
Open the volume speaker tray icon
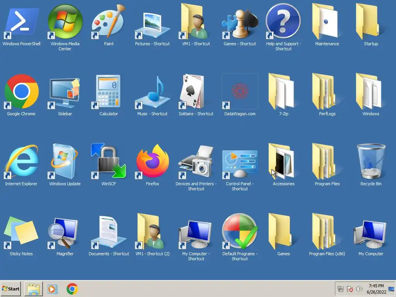coord(359,288)
